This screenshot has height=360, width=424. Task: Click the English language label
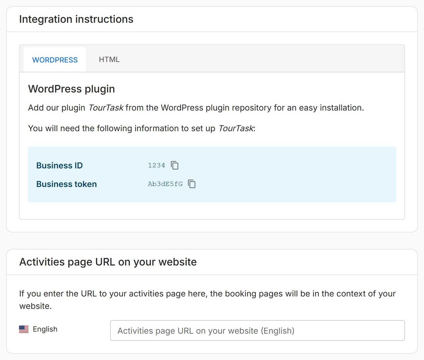pos(45,329)
